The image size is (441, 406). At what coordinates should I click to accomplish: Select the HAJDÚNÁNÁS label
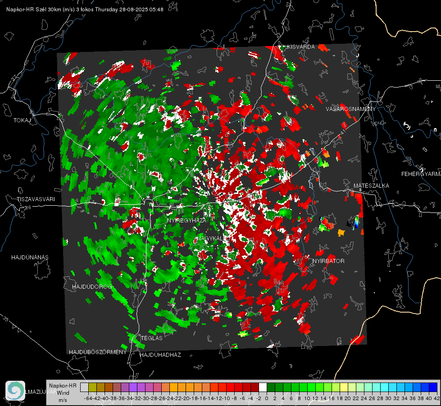tap(30, 257)
